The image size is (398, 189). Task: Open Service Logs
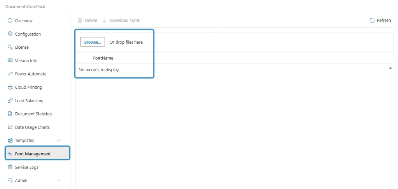click(27, 167)
